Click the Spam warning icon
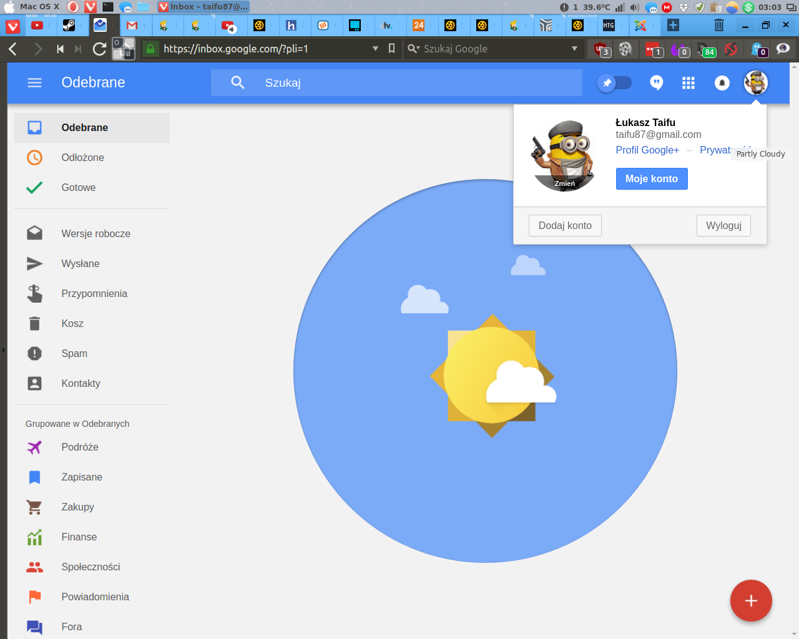 tap(35, 353)
